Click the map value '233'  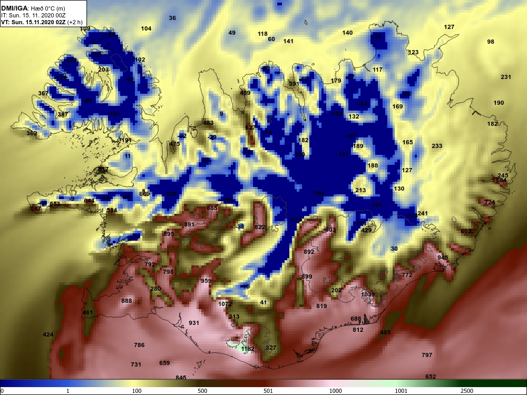coord(437,146)
